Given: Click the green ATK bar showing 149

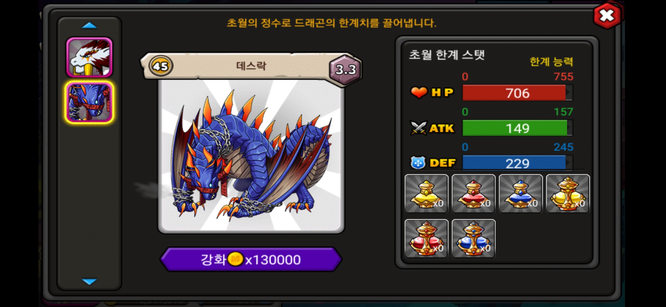Looking at the screenshot, I should (x=517, y=128).
